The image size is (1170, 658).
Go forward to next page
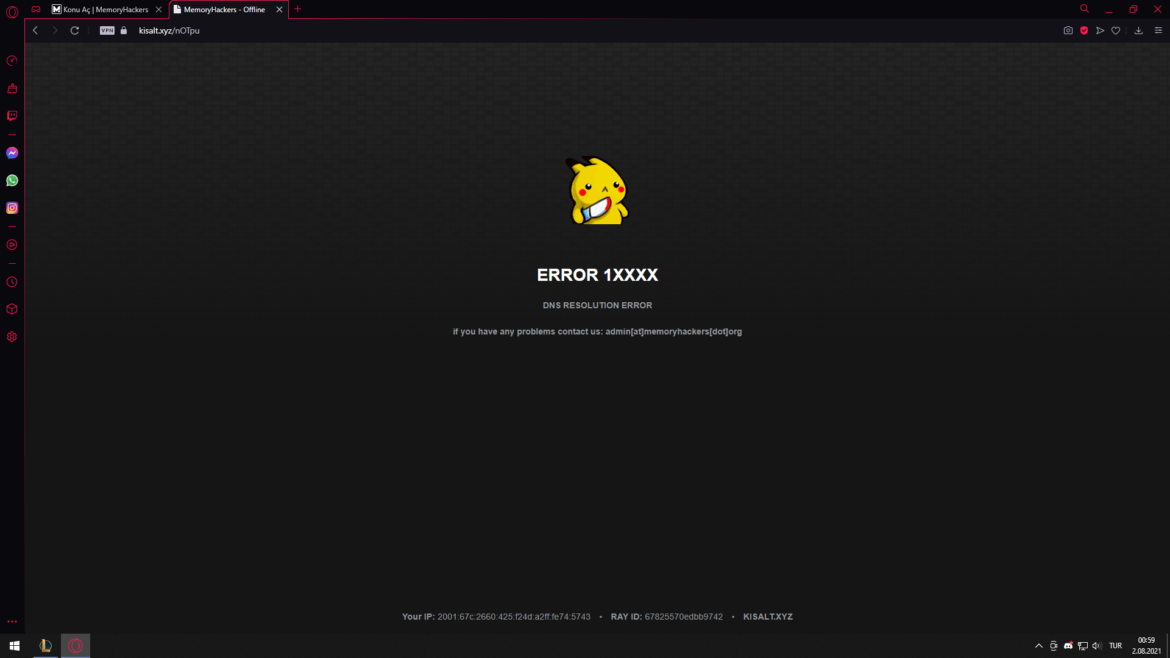click(55, 30)
